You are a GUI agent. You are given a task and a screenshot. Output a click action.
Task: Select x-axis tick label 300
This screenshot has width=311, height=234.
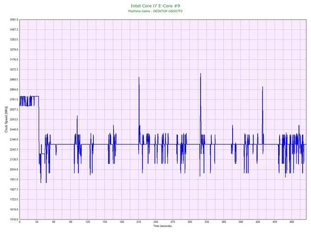coord(190,222)
